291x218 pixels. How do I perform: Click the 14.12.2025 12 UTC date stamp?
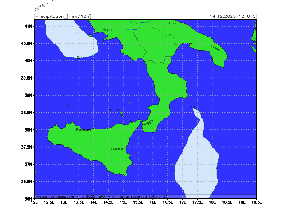point(233,16)
